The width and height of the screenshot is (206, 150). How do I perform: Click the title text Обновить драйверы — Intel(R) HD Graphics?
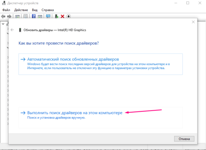(x=55, y=30)
